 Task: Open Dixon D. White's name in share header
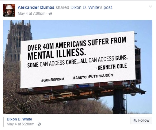(x=86, y=7)
